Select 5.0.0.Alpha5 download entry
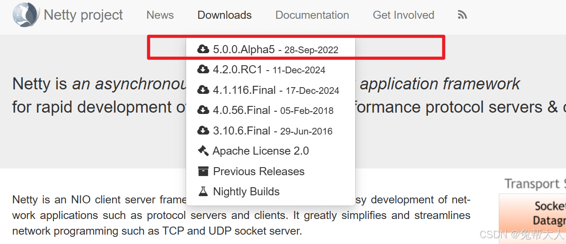566x244 pixels. click(270, 49)
